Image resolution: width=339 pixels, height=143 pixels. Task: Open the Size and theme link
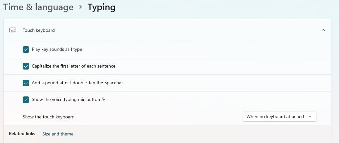[58, 134]
